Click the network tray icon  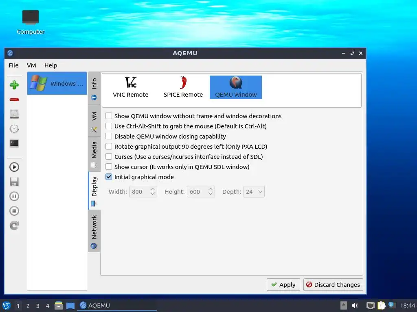pos(370,305)
